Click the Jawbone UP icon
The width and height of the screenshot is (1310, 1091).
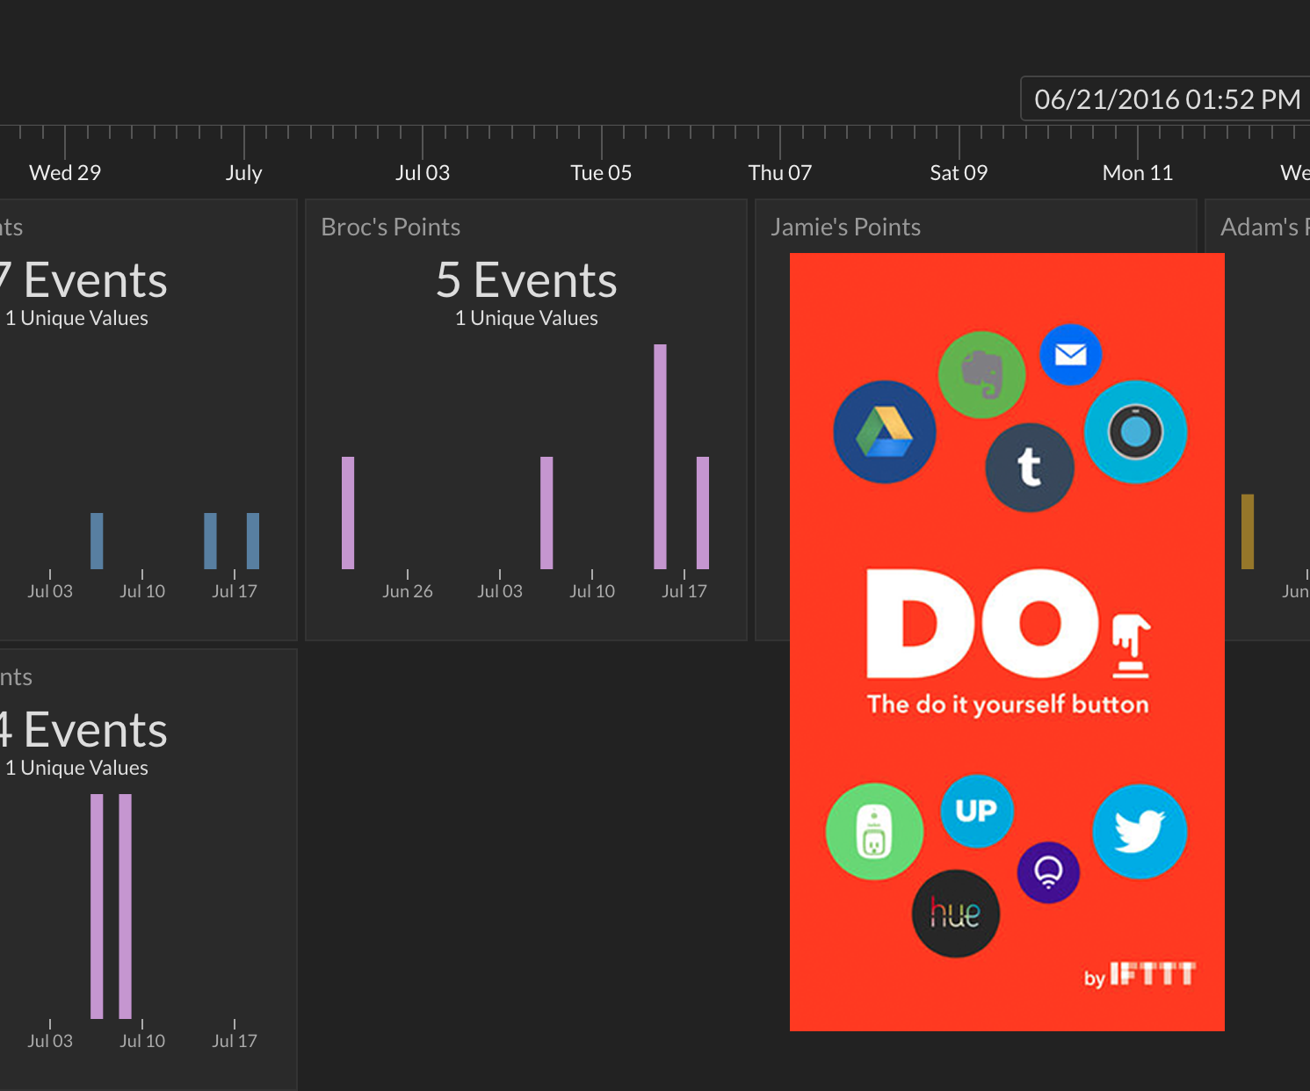click(977, 810)
